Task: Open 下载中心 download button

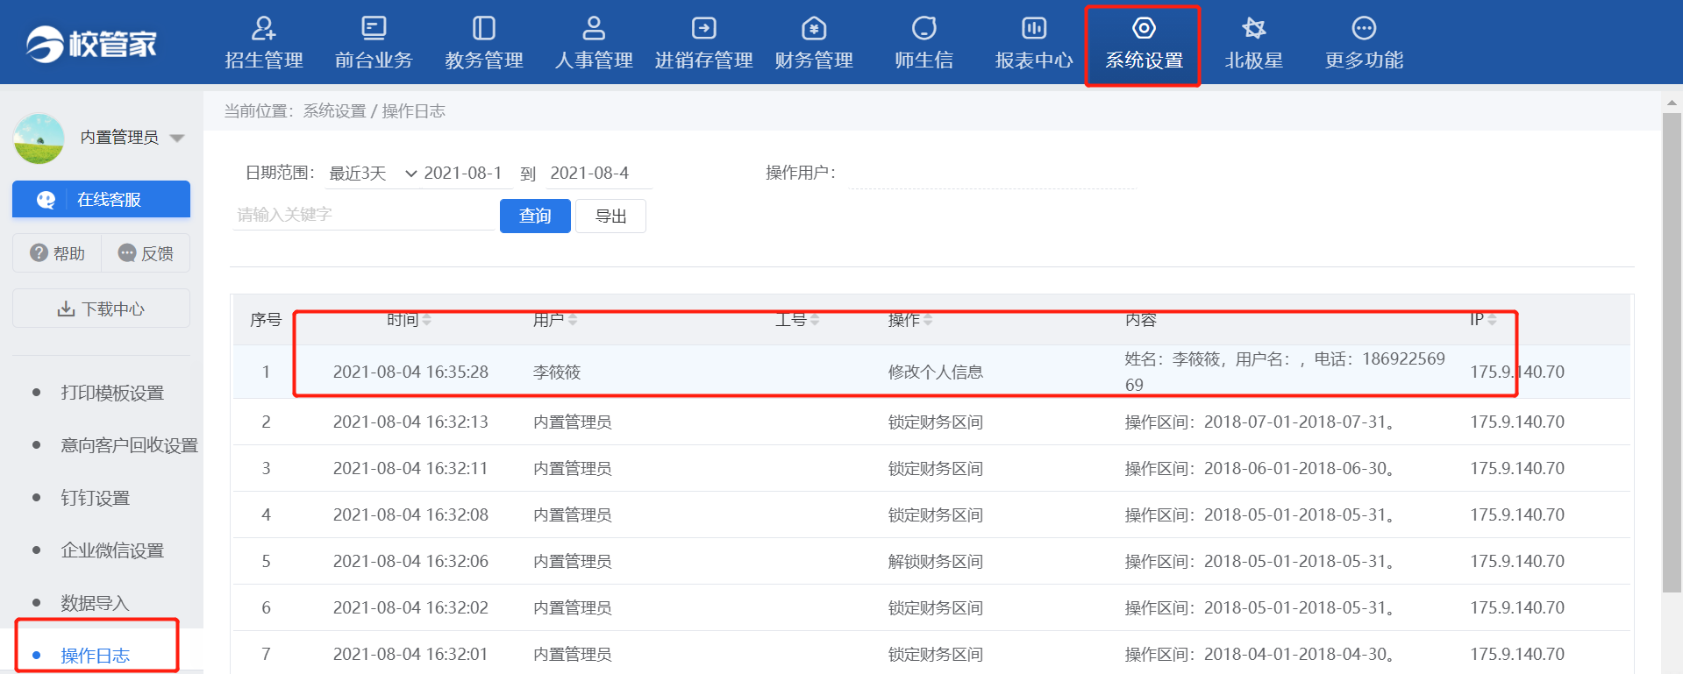Action: pos(101,309)
